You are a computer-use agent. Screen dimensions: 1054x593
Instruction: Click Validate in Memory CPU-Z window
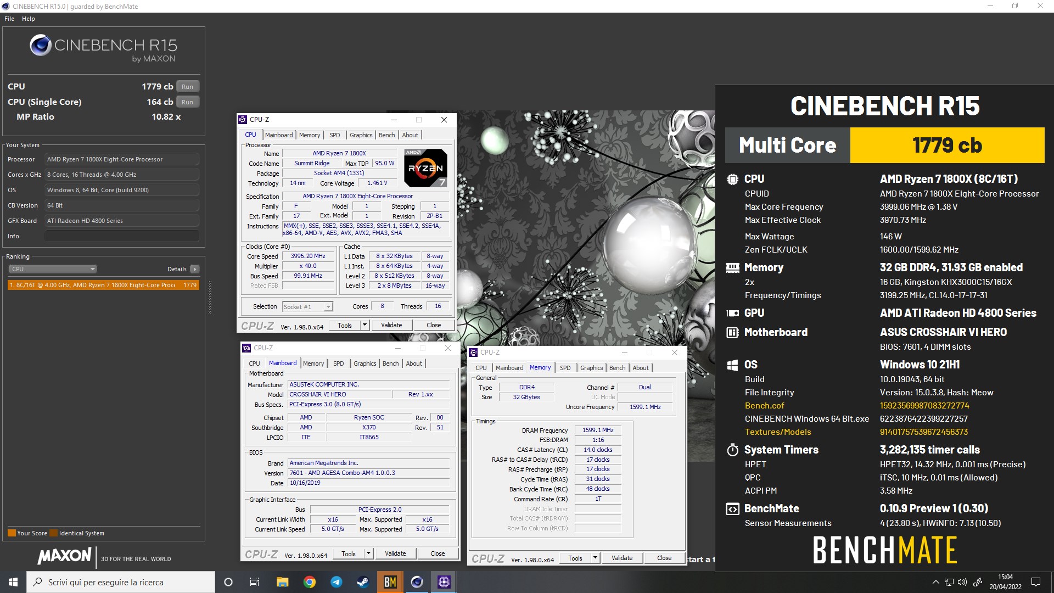click(622, 558)
